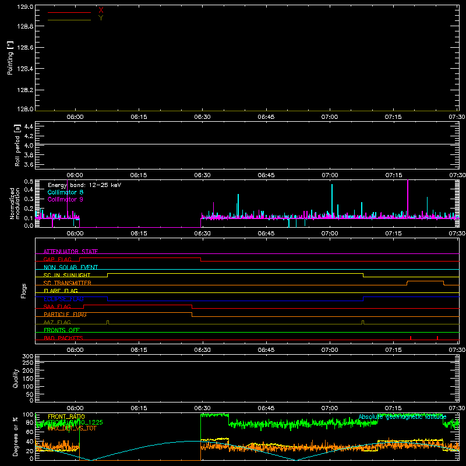Click the Energy band: 12-25 keV label
This screenshot has width=466, height=466.
[x=84, y=185]
